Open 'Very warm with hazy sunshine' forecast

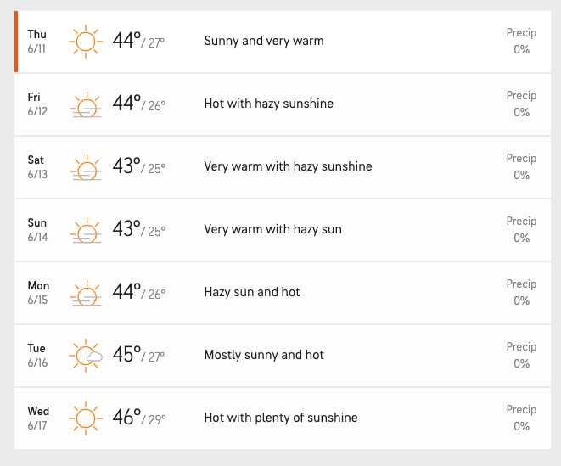pyautogui.click(x=288, y=166)
